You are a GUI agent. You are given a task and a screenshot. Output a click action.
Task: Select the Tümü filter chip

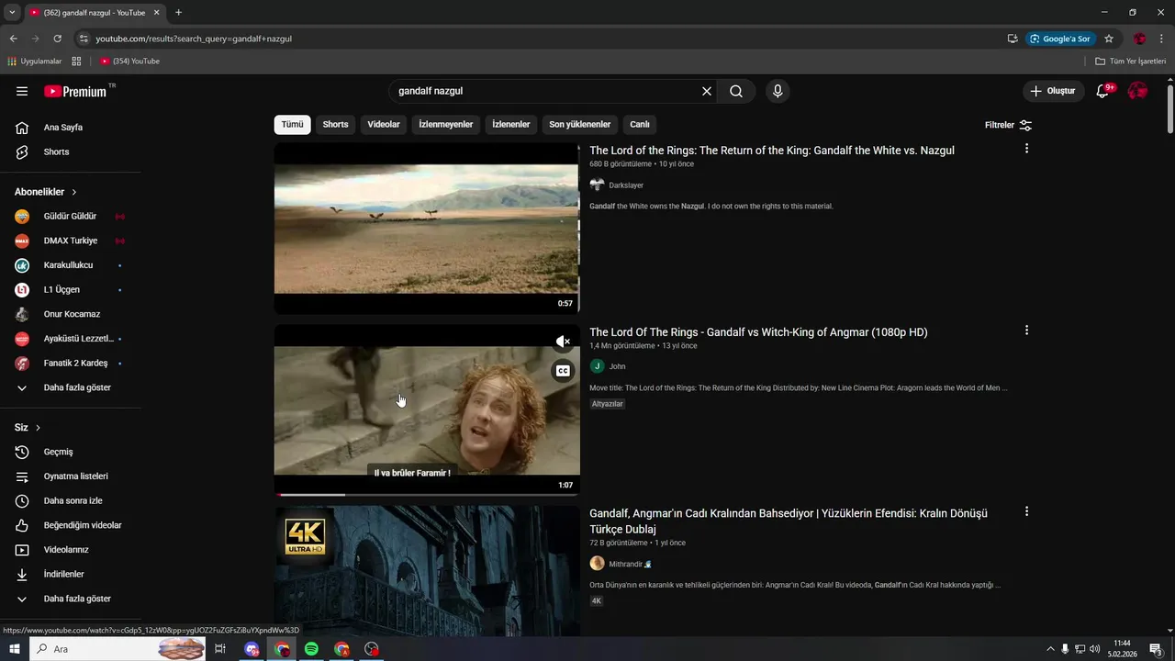pos(292,125)
